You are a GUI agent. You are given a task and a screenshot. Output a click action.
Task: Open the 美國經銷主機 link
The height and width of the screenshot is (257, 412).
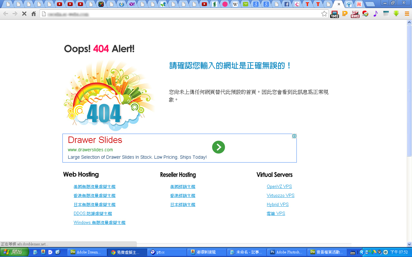(183, 187)
